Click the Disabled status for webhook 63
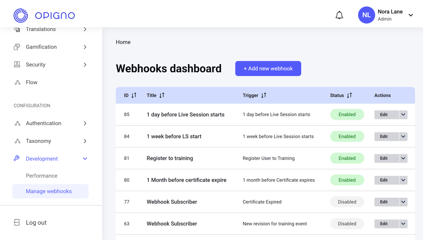 [x=347, y=224]
